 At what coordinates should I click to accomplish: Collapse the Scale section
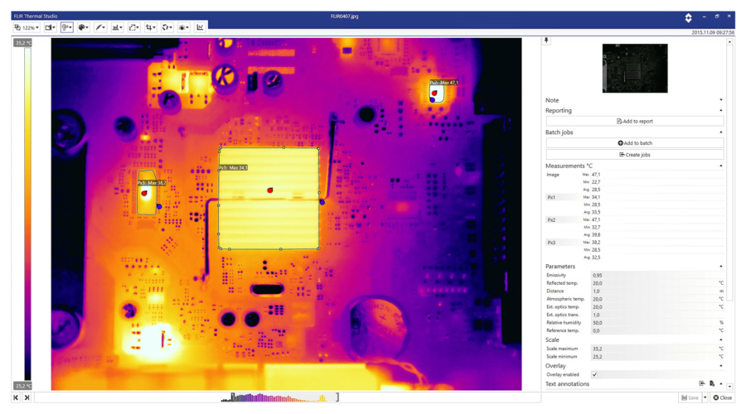tap(721, 339)
